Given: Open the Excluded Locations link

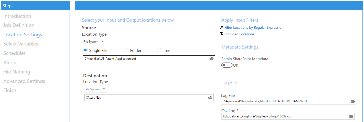Looking at the screenshot, I should [x=240, y=34].
